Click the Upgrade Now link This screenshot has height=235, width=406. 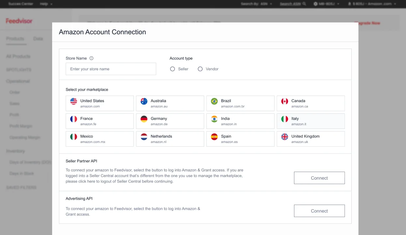(x=367, y=23)
